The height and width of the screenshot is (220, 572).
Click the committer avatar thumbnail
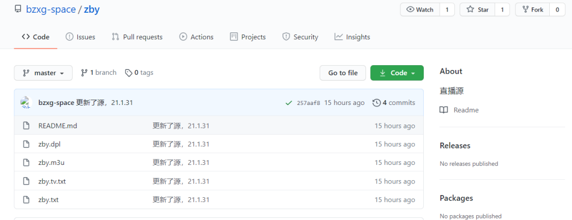click(26, 103)
